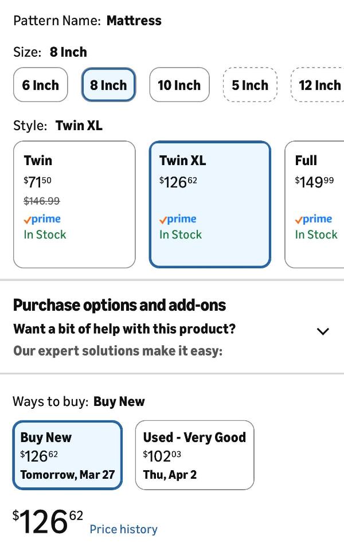Open Purchase options and add-ons section
The image size is (344, 547).
coord(119,305)
